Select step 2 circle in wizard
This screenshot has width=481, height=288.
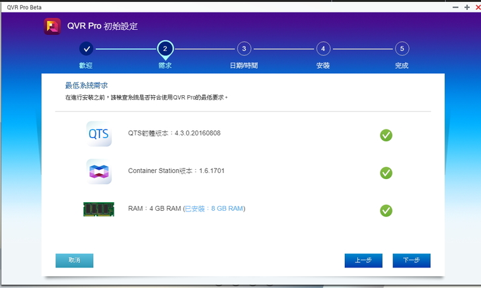point(165,49)
